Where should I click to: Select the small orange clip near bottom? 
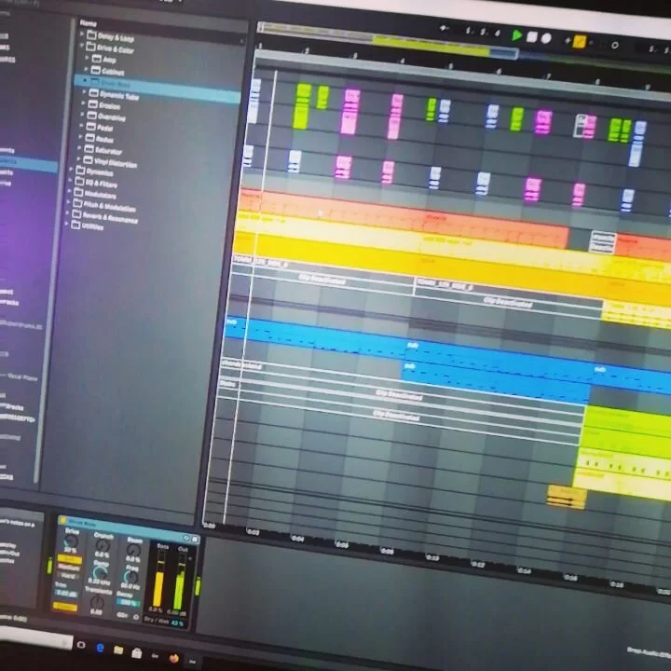pyautogui.click(x=567, y=497)
